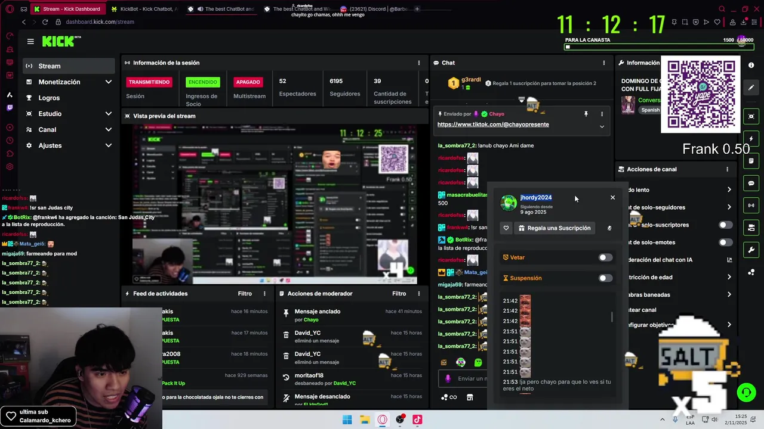Close the jhordy2024 user card
Viewport: 764px width, 429px height.
[x=612, y=197]
